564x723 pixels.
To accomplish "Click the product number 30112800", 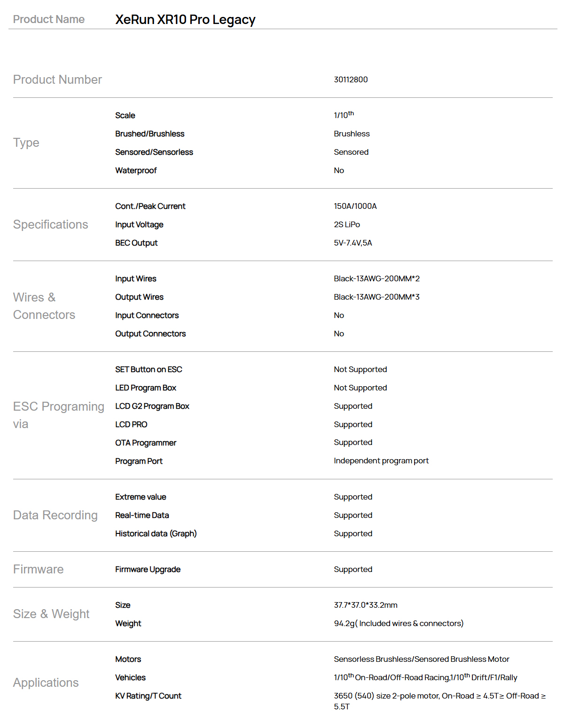I will coord(351,79).
